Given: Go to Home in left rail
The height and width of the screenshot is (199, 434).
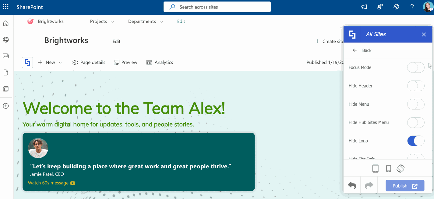Looking at the screenshot, I should (6, 23).
